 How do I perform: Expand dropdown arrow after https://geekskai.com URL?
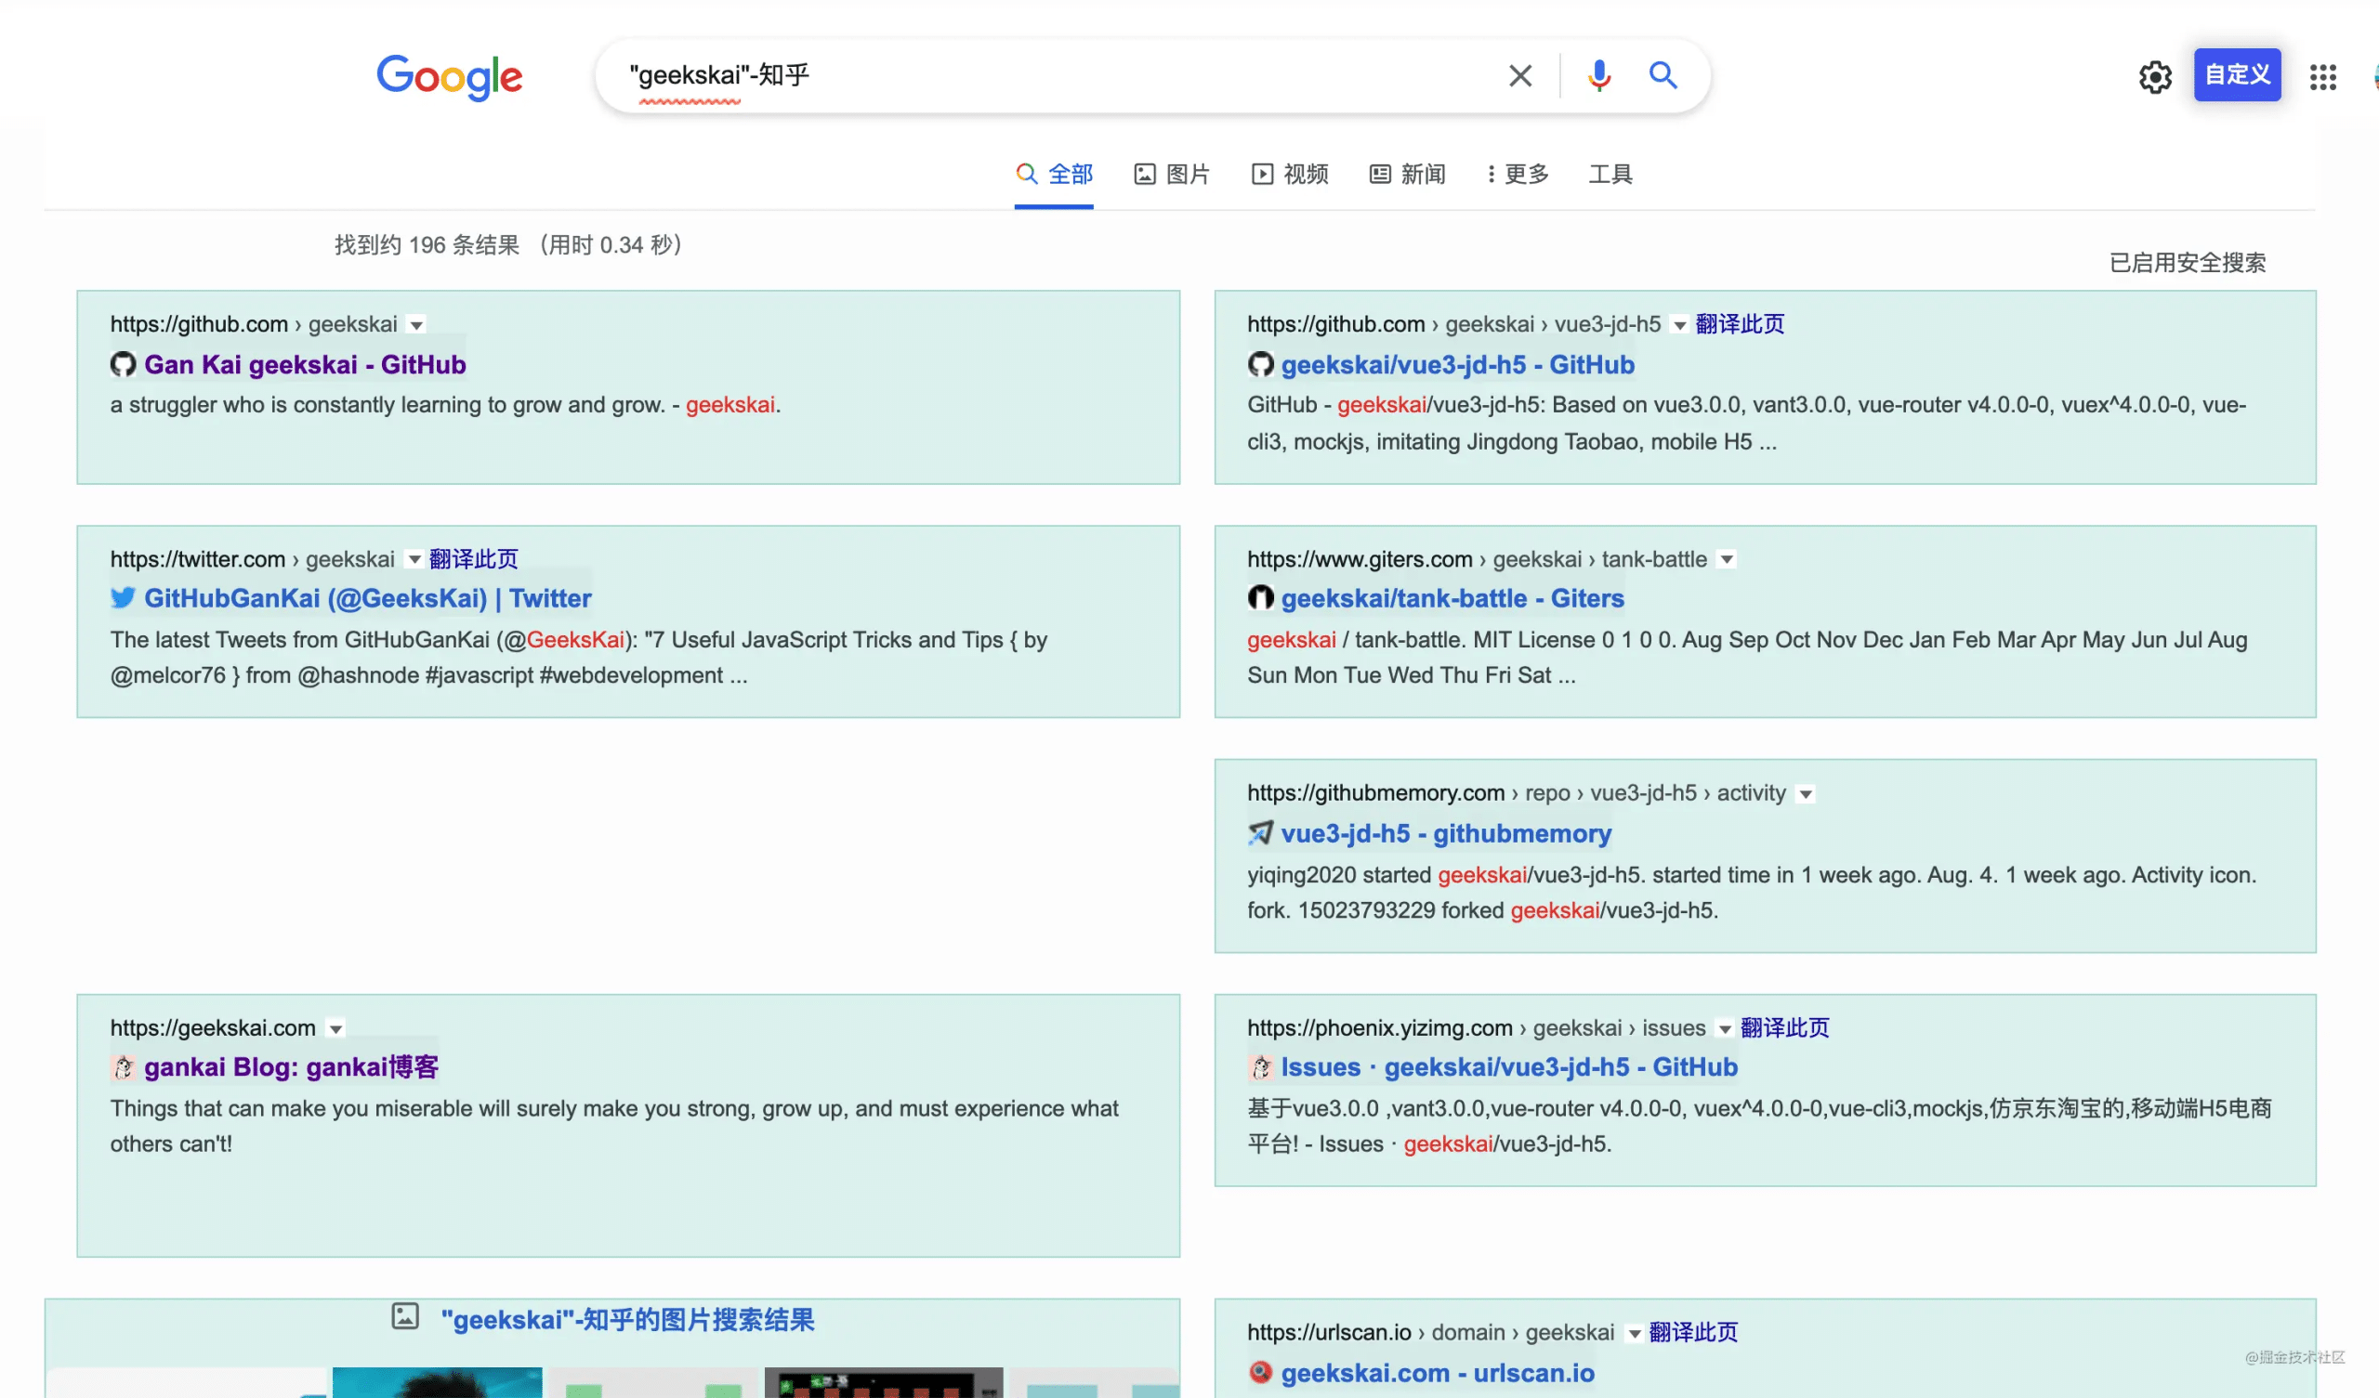(335, 1029)
